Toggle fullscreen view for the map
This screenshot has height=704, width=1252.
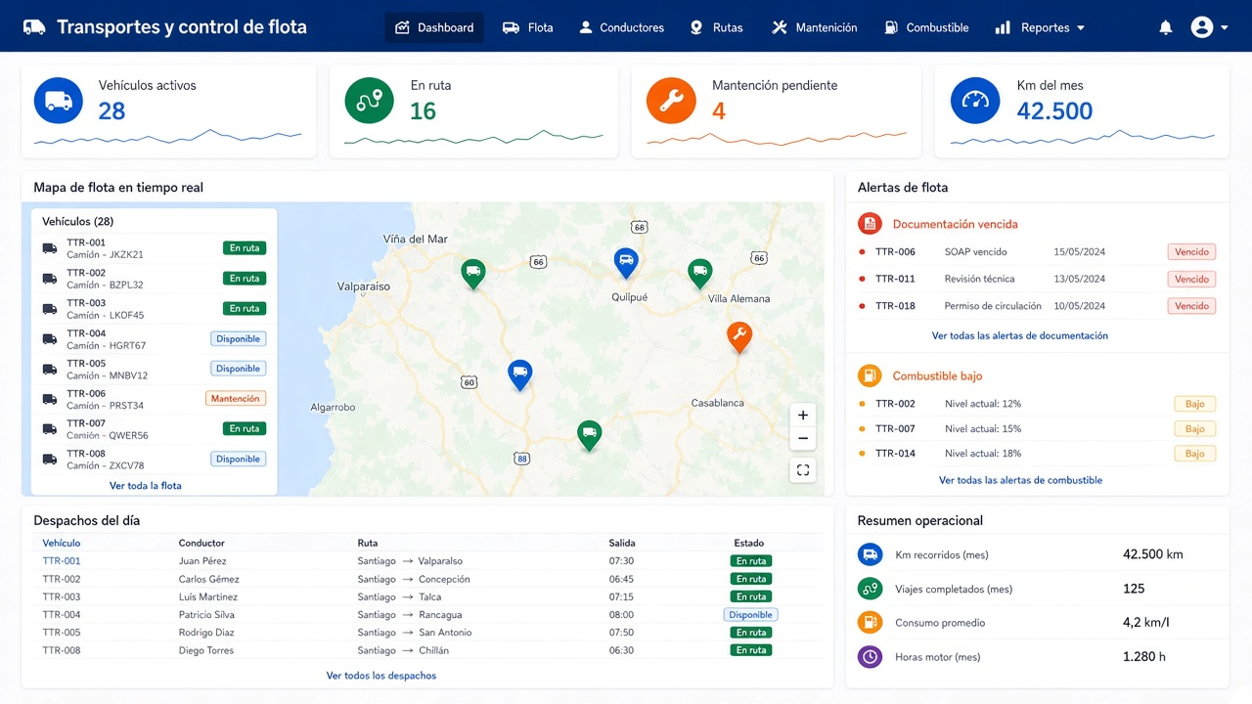803,470
